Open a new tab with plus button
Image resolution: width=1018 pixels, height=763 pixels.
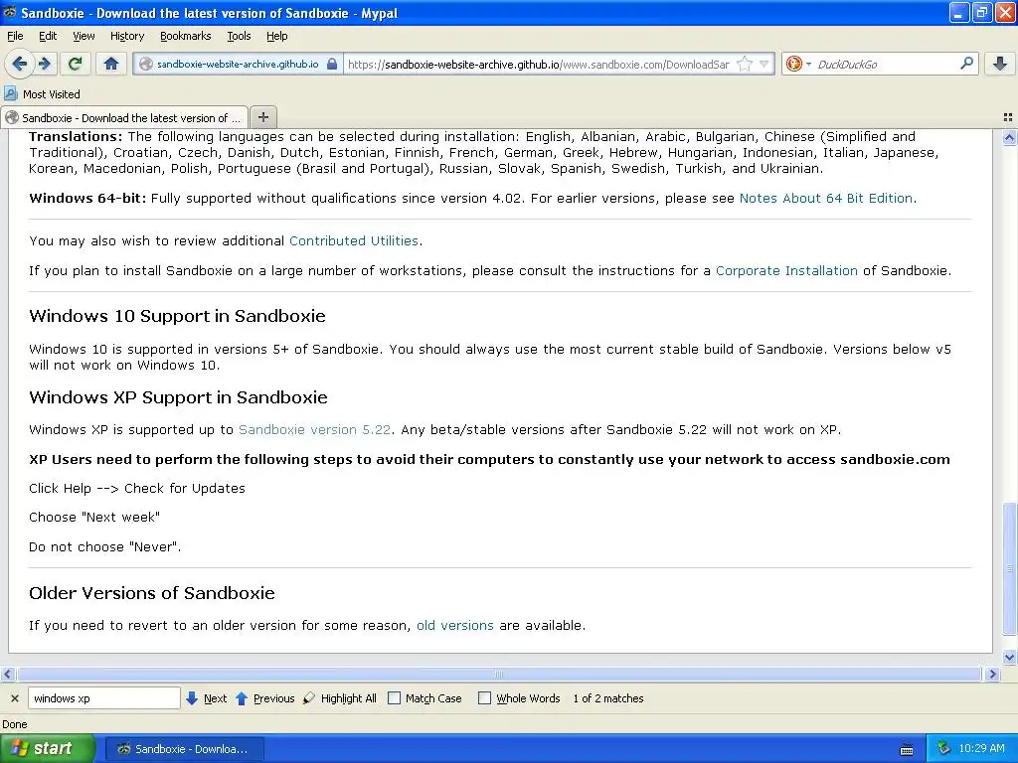(262, 117)
